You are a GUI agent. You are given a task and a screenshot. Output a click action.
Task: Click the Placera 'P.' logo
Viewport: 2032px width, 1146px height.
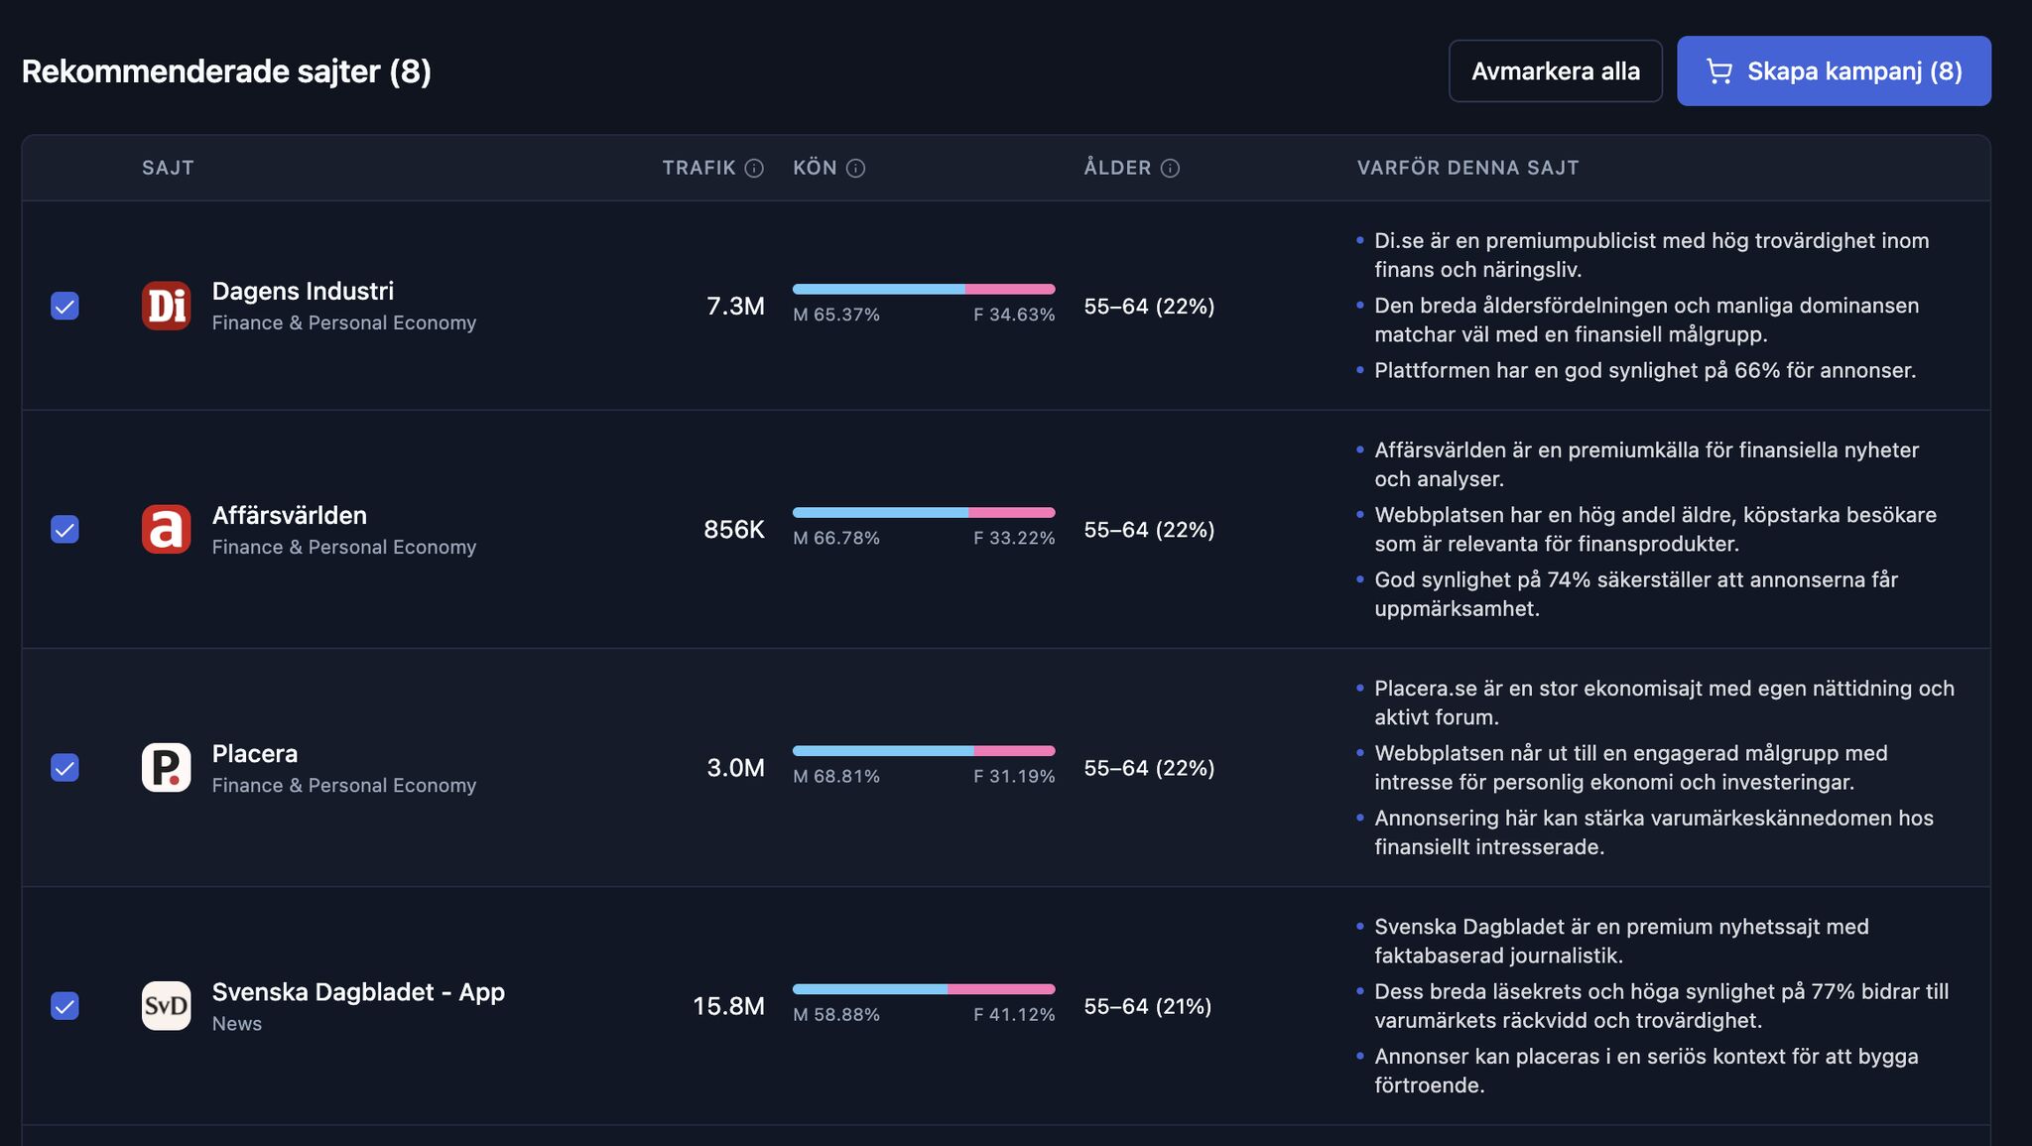166,767
